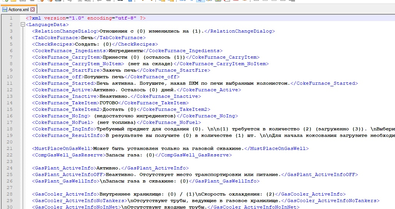Select line number 27 in the margin

pos(9,188)
